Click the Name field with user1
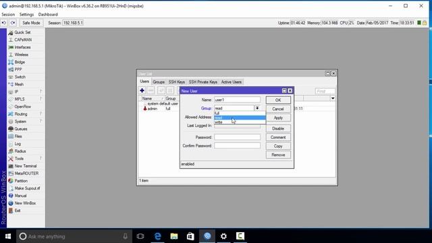432x243 pixels. click(x=237, y=100)
